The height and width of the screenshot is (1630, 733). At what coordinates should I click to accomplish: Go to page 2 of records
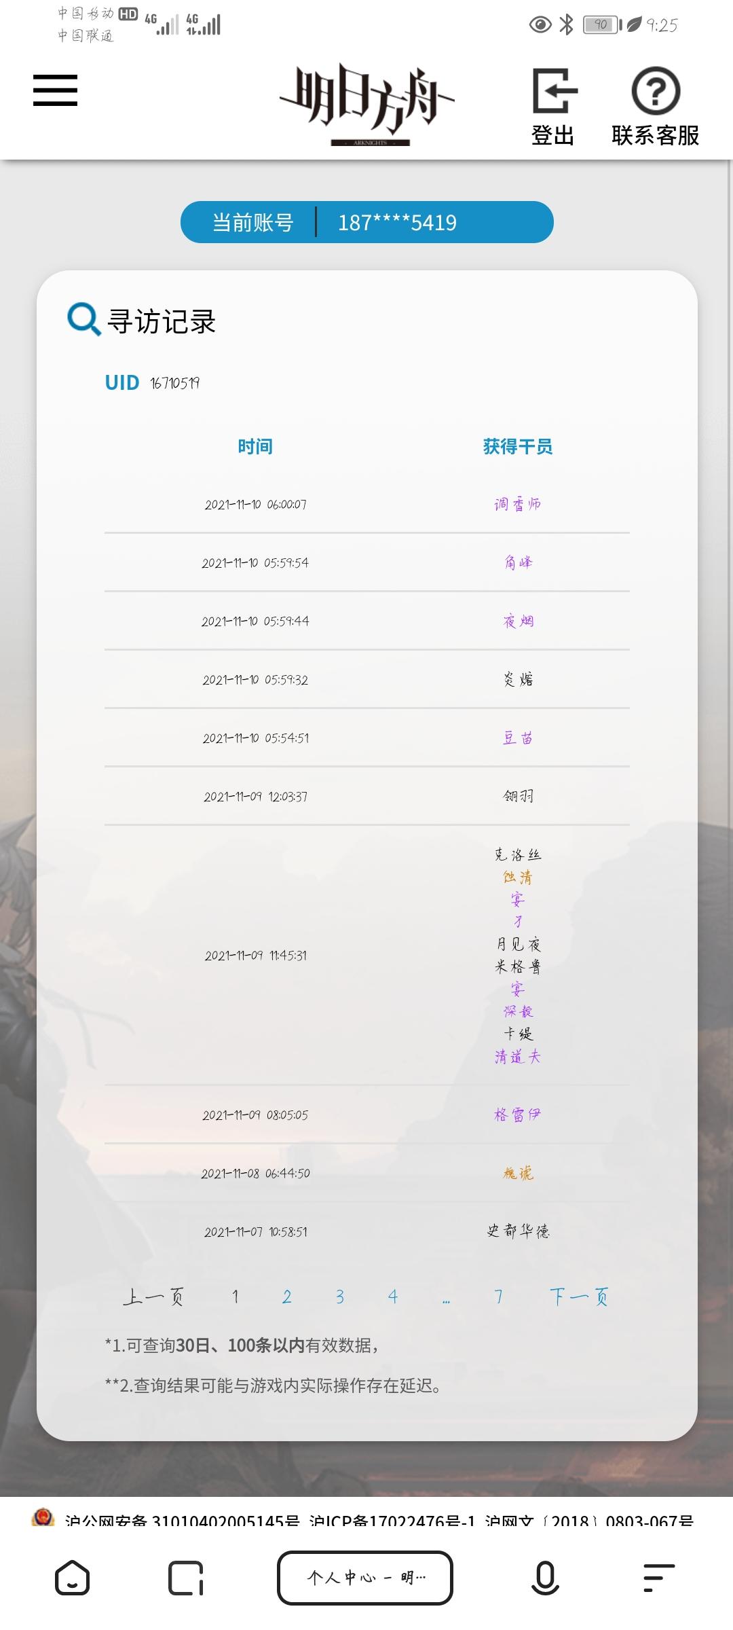[x=287, y=1297]
